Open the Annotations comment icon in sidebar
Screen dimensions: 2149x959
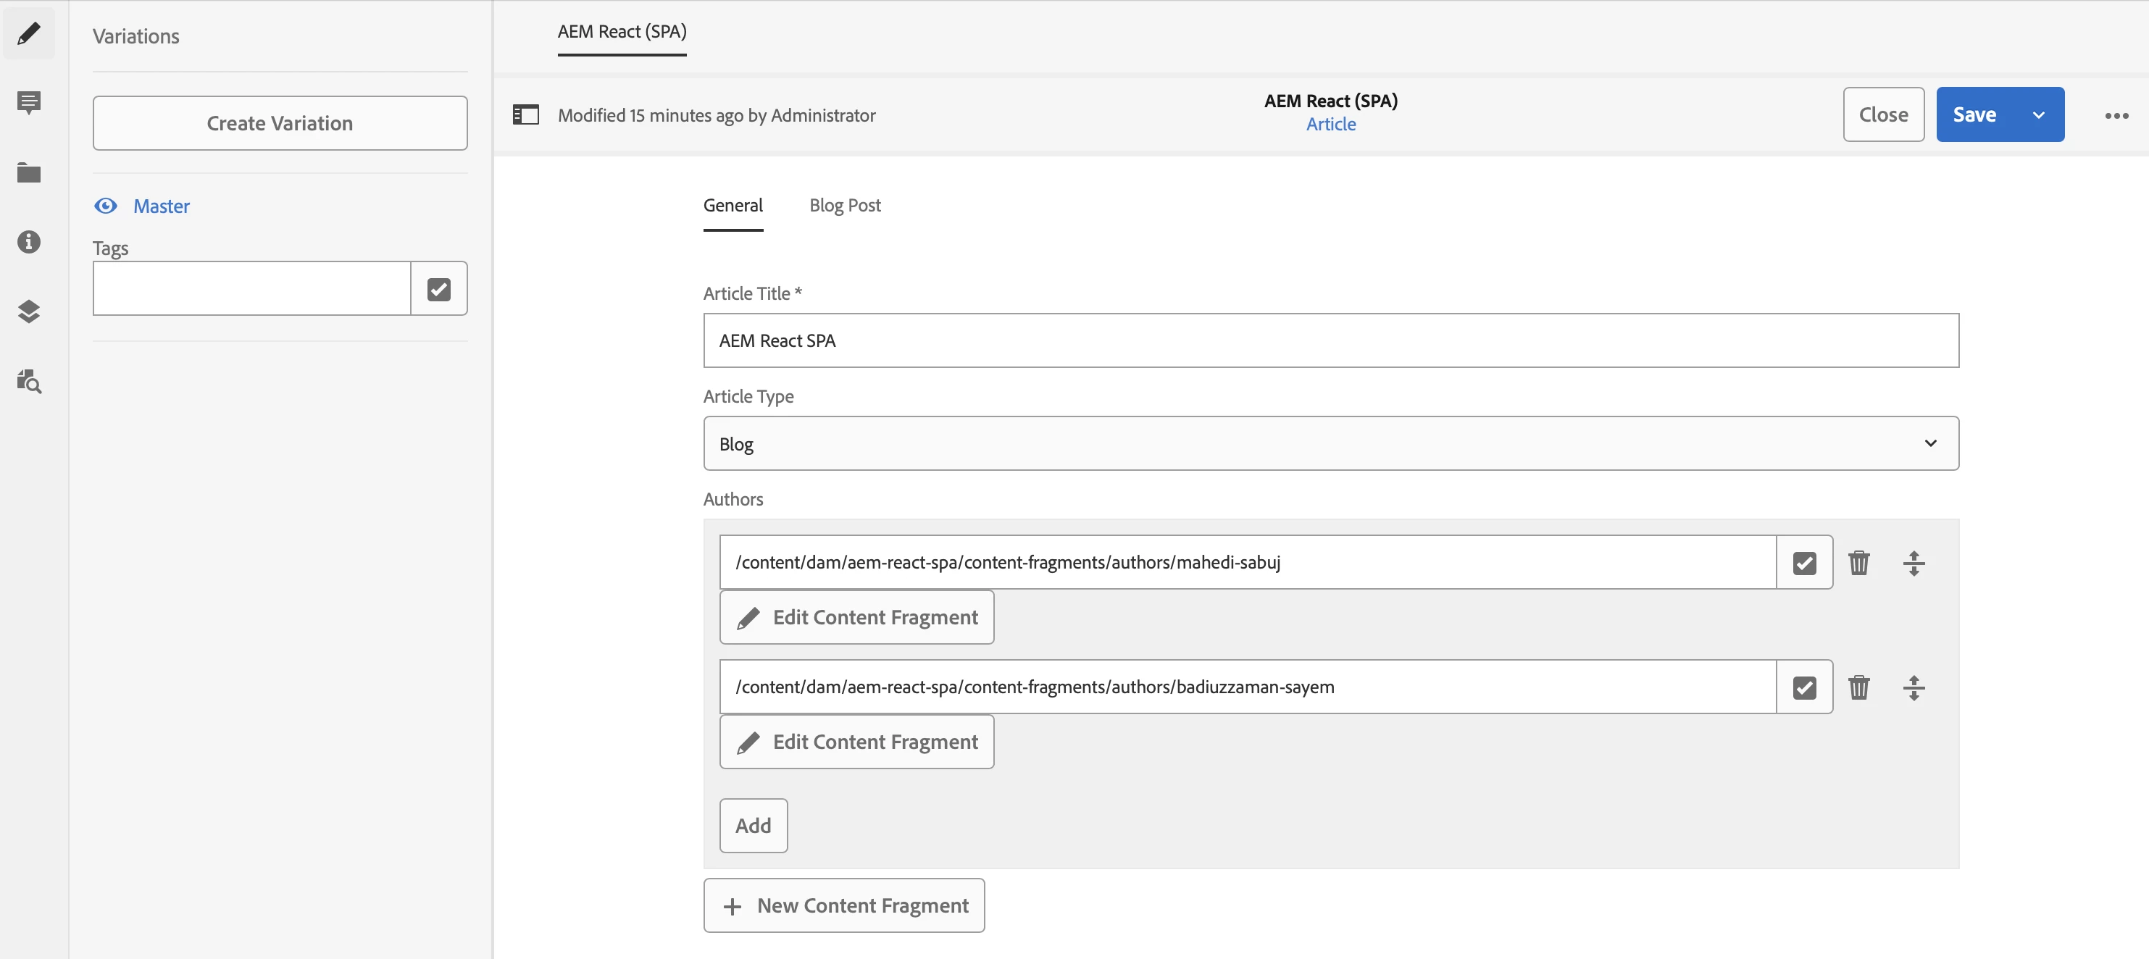(28, 103)
